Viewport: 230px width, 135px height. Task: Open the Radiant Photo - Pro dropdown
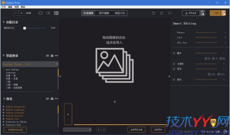pyautogui.click(x=30, y=64)
